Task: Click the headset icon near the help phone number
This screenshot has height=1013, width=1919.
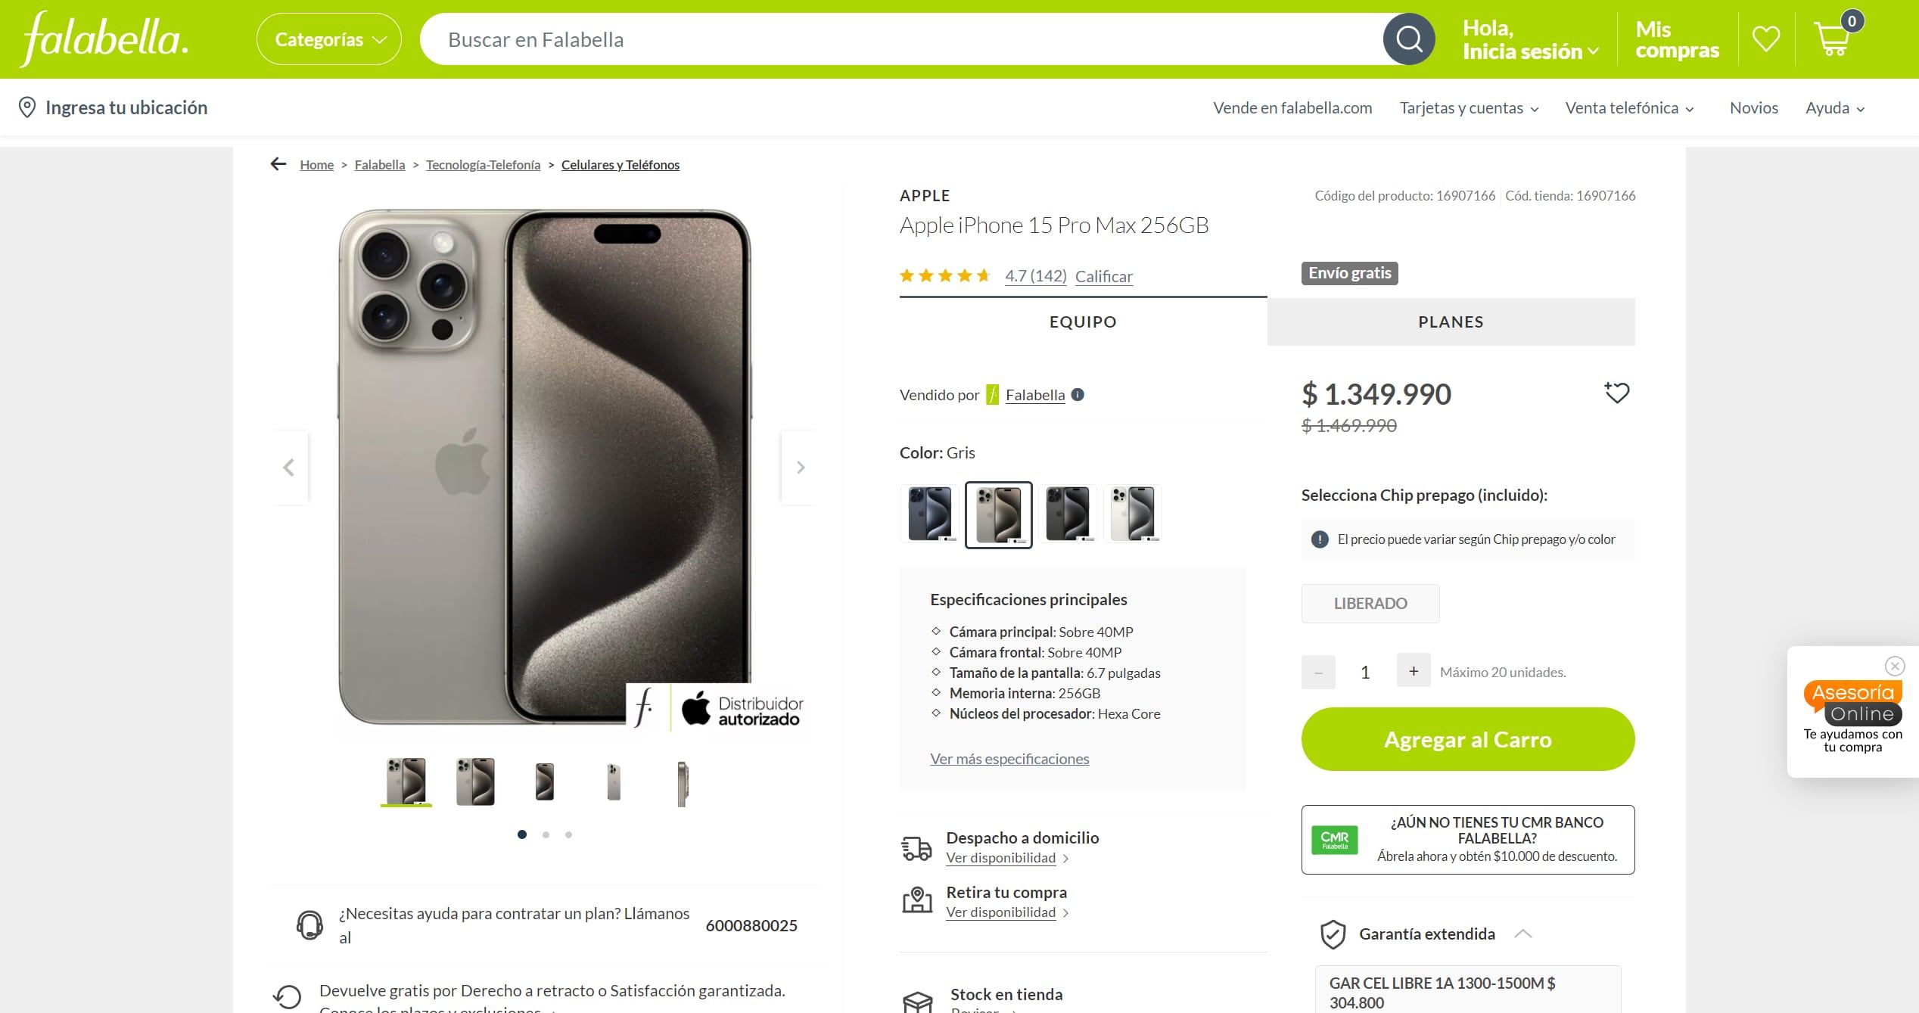Action: pos(309,924)
